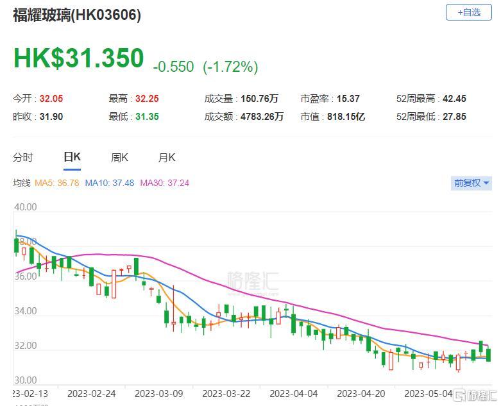
Task: Click the stock title 福耀玻璃(HK03606)
Action: coord(77,15)
